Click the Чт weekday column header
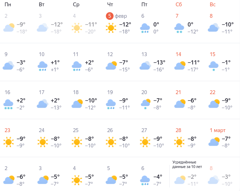Image resolution: width=240 pixels, height=191 pixels. click(x=110, y=5)
